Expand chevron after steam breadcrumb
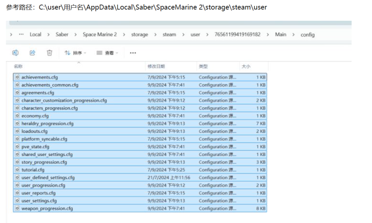 click(x=183, y=35)
